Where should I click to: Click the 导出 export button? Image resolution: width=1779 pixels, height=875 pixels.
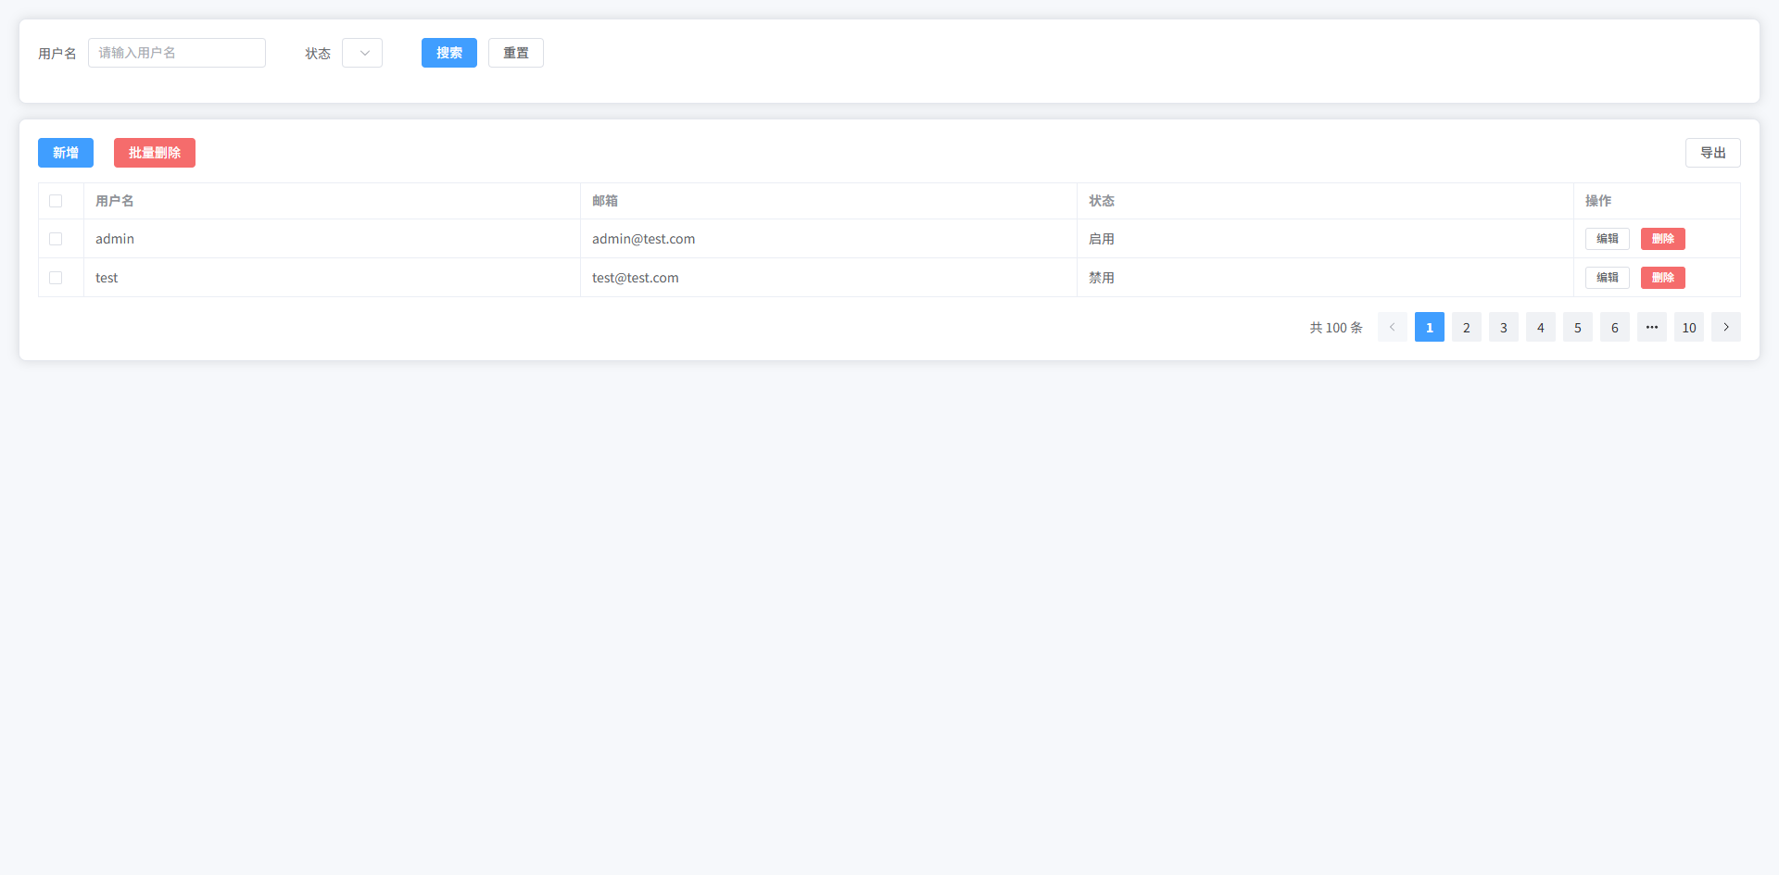point(1712,153)
